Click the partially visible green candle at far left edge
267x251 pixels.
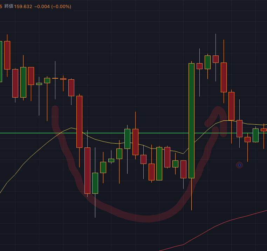coord(1,61)
